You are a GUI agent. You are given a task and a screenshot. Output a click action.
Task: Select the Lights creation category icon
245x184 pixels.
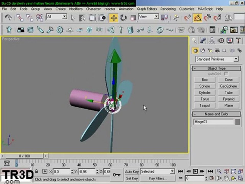point(210,51)
